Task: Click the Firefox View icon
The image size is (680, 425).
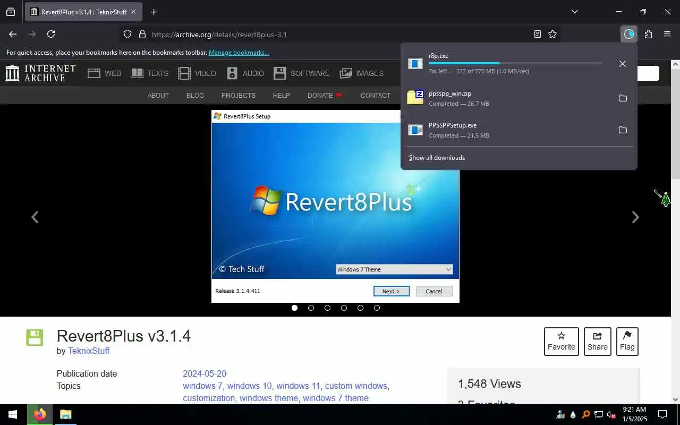Action: pyautogui.click(x=11, y=12)
